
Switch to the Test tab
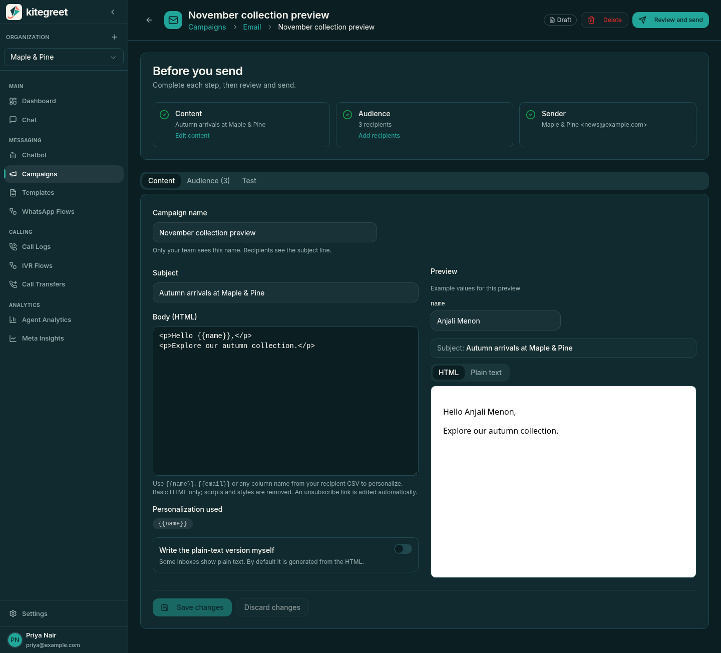pos(249,181)
